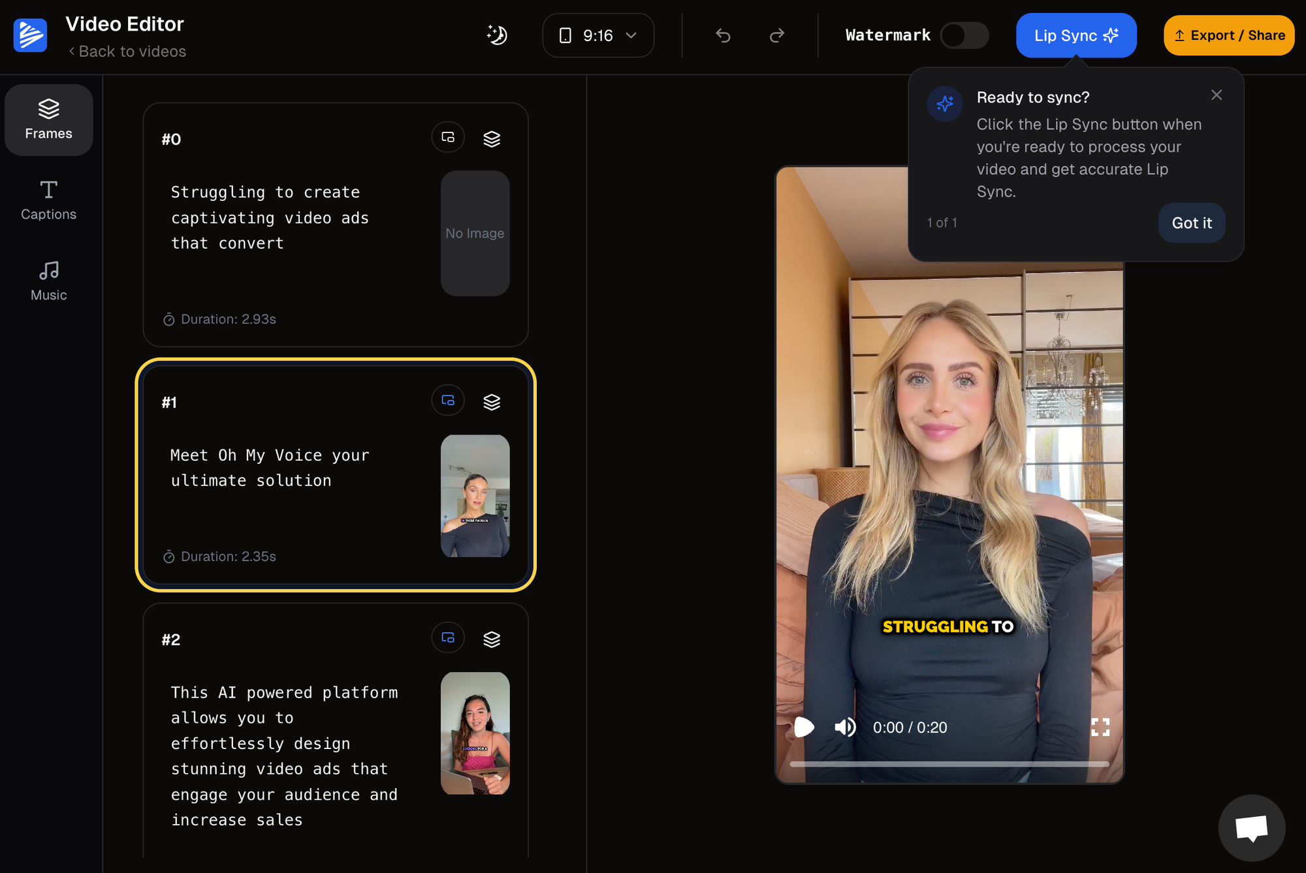Select the Captions tool
Screen dimensions: 1306x873
pos(48,200)
